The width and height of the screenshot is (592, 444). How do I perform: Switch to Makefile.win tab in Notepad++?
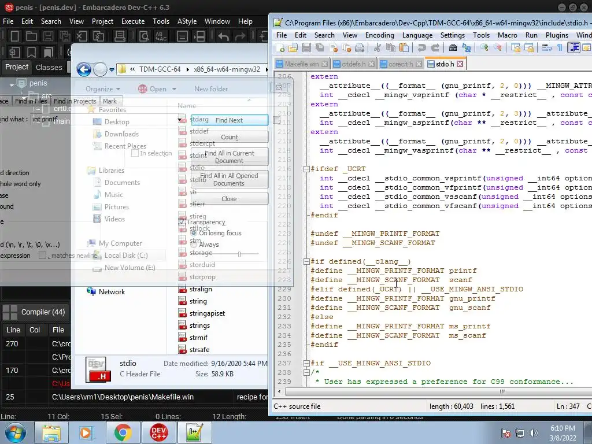[302, 64]
